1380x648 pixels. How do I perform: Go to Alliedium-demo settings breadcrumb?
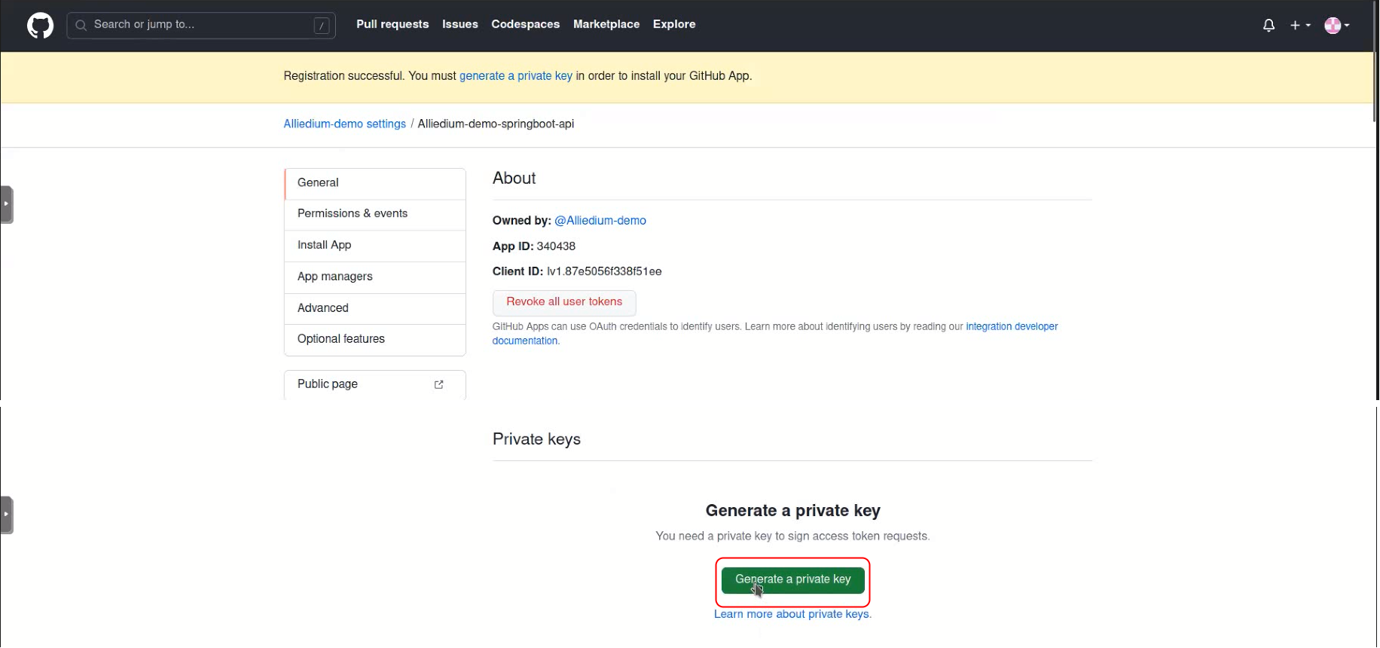tap(345, 124)
